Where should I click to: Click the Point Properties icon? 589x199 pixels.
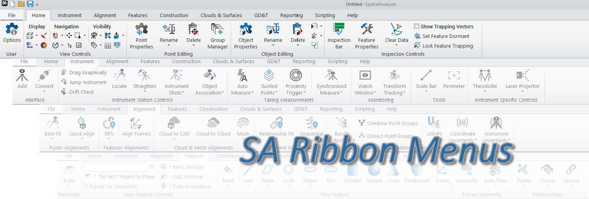point(141,30)
